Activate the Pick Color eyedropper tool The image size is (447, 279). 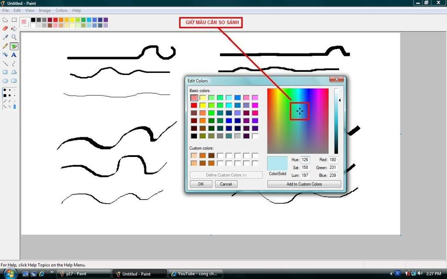5,37
